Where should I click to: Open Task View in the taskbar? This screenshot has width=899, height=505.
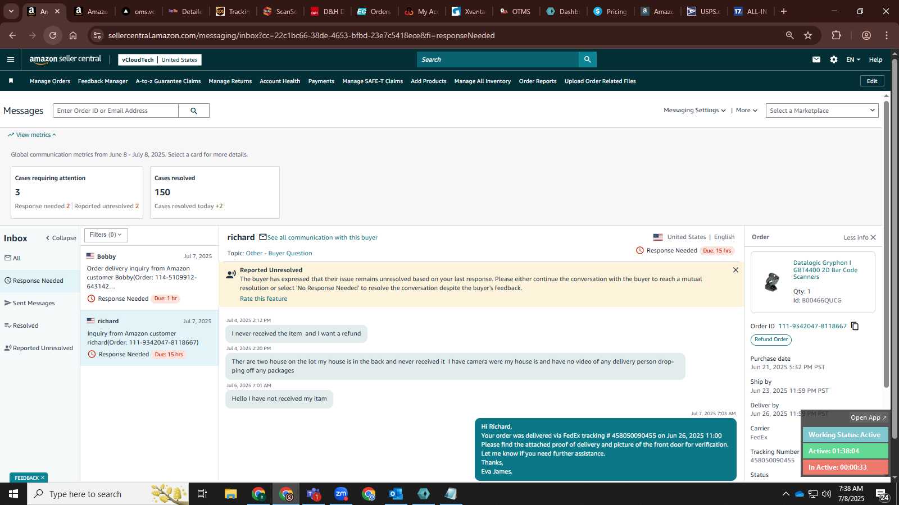[x=202, y=494]
